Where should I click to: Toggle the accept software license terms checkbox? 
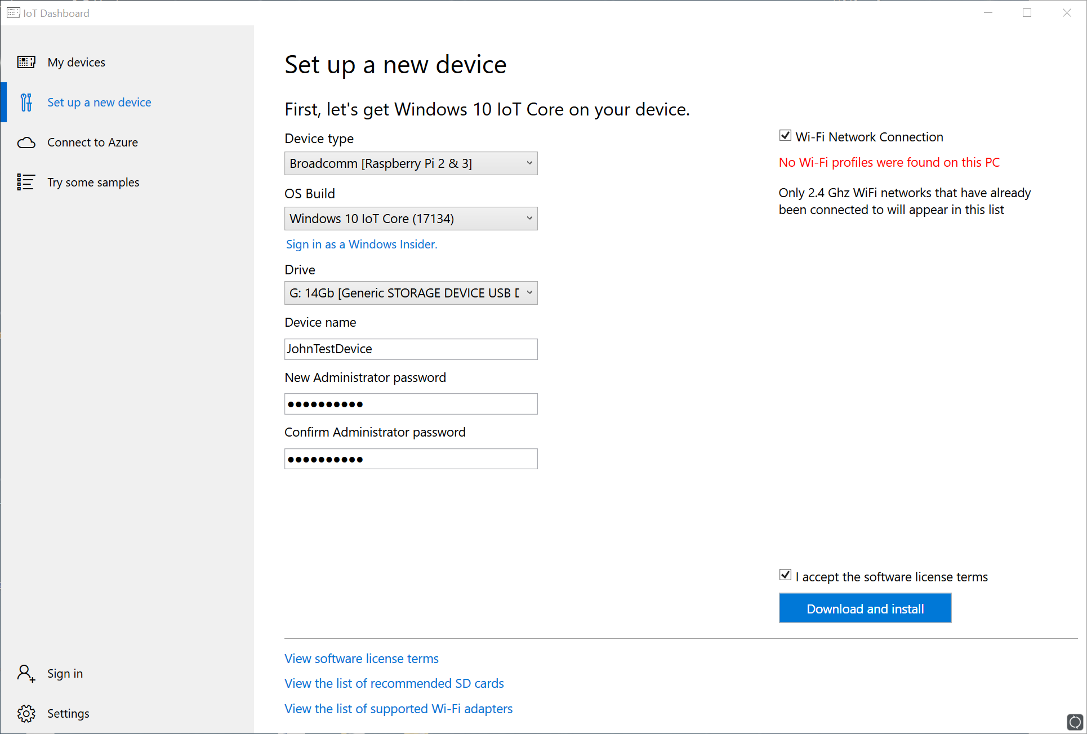pos(785,575)
